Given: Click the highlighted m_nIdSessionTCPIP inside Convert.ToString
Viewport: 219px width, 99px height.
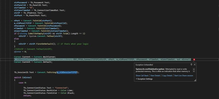Looking at the screenshot, I should (x=67, y=72).
